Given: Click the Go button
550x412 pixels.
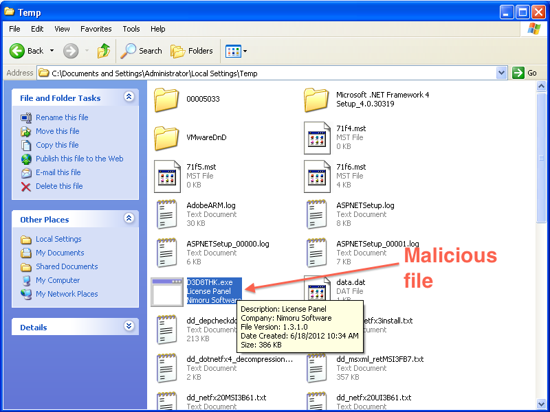Looking at the screenshot, I should pyautogui.click(x=525, y=73).
